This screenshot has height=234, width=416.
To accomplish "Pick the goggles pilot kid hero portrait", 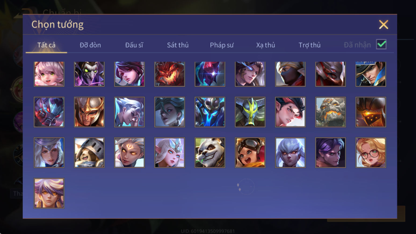I will tap(250, 153).
